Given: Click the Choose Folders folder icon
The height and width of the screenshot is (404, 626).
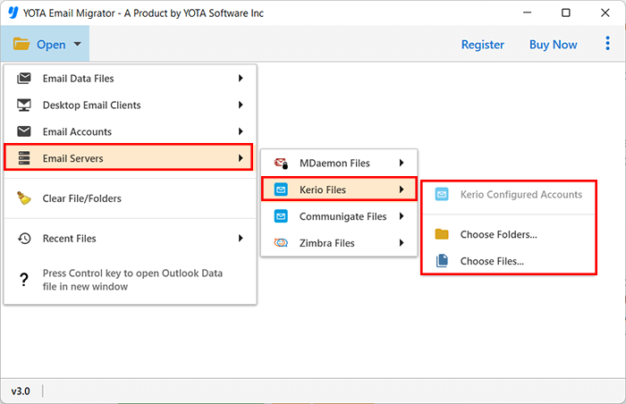Looking at the screenshot, I should (442, 235).
